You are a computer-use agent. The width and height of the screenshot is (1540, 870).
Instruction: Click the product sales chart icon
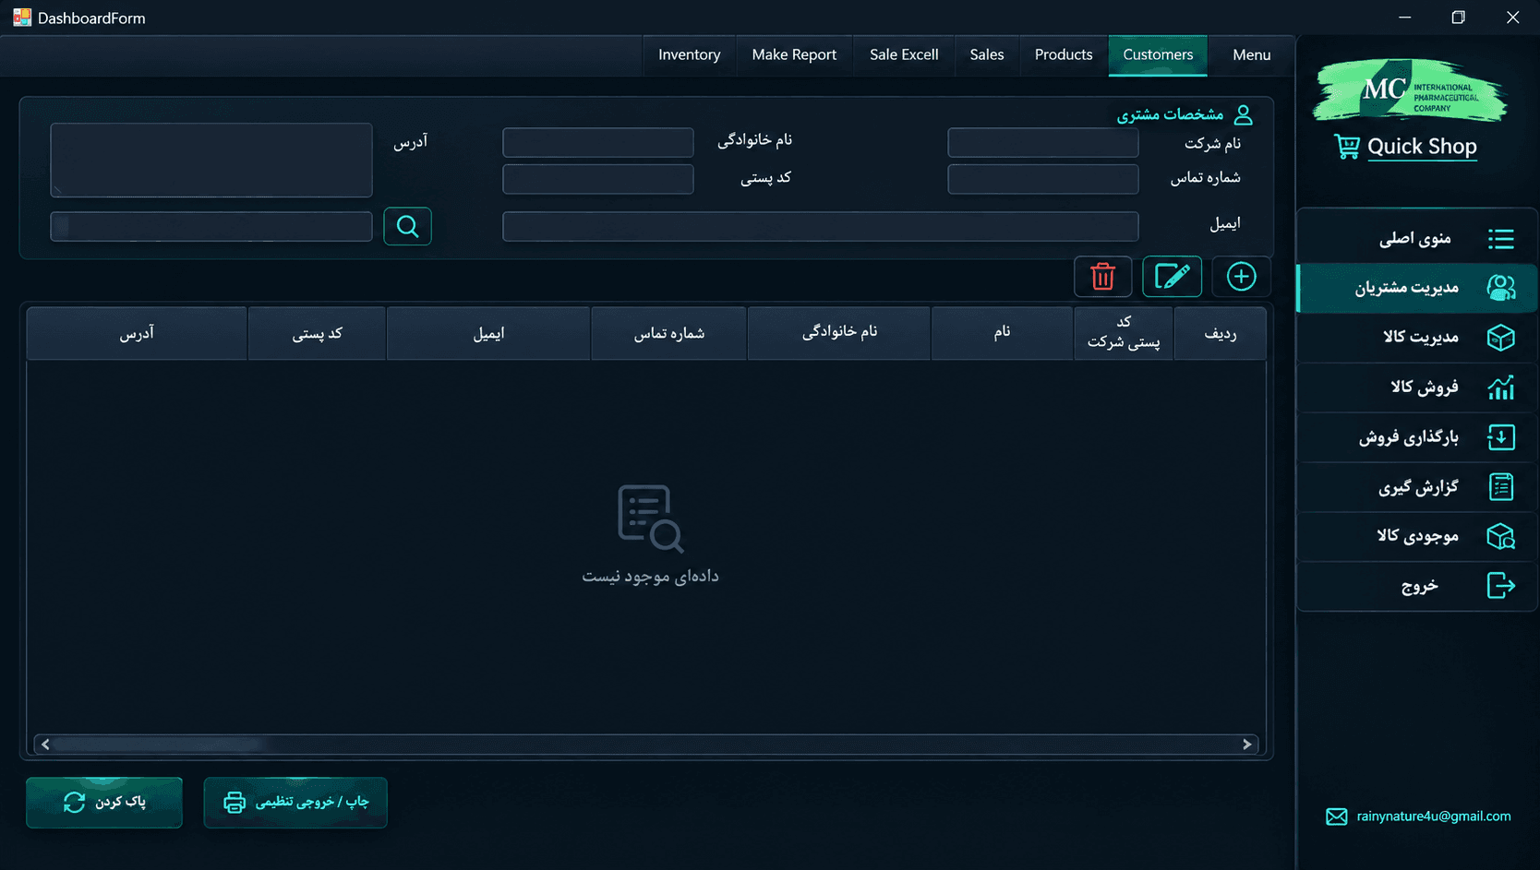[x=1501, y=387]
